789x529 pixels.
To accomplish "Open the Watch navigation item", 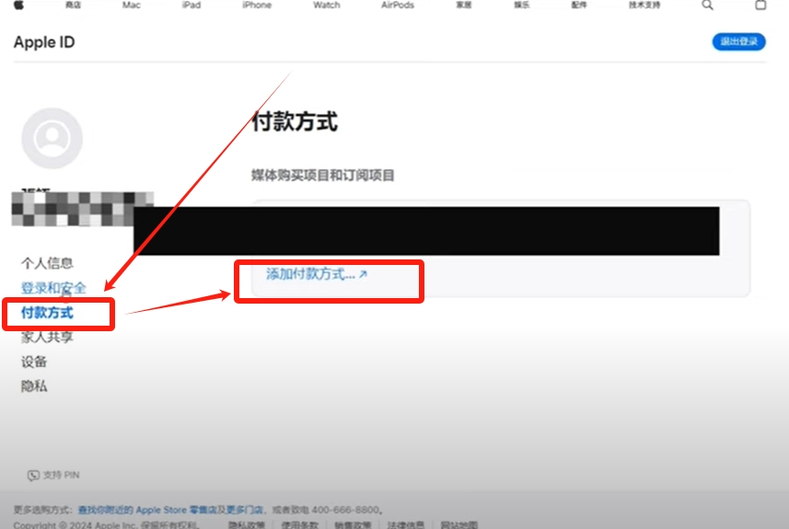I will click(x=327, y=5).
